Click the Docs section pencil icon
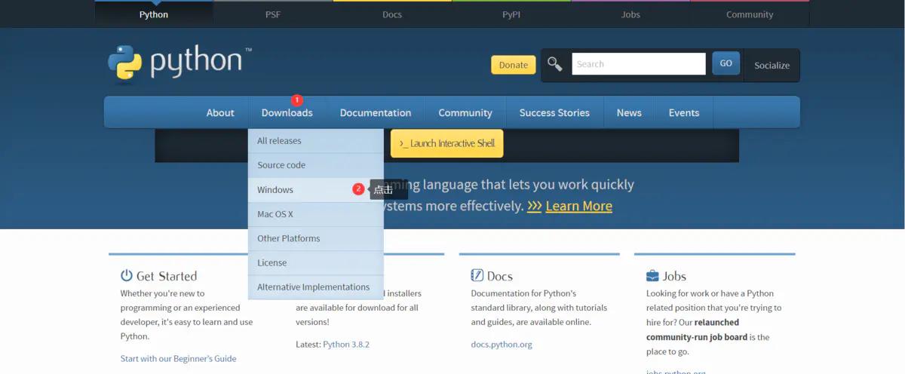905x374 pixels. pos(477,275)
